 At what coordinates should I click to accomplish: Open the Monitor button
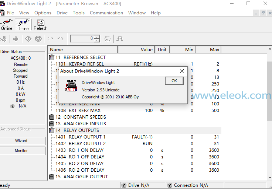coord(21,151)
